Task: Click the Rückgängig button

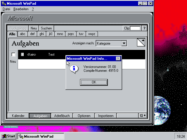Action: tap(18, 28)
